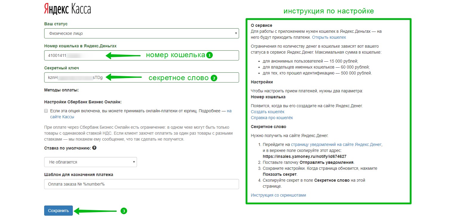Open the Создать кошелёк link
The image size is (456, 221).
click(x=268, y=112)
